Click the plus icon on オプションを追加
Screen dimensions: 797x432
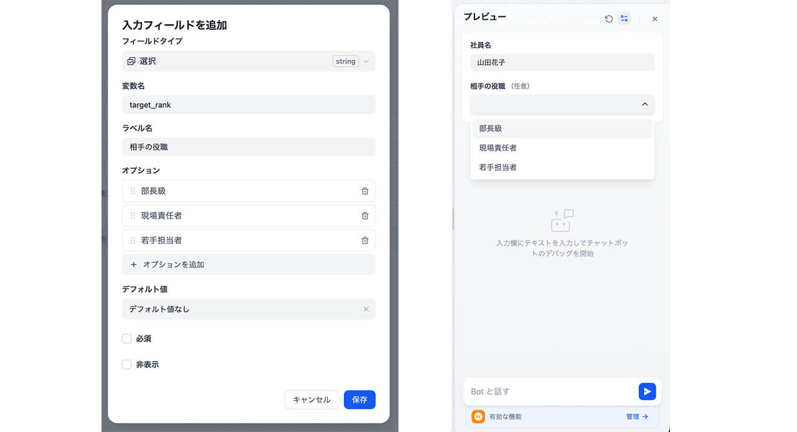click(134, 264)
